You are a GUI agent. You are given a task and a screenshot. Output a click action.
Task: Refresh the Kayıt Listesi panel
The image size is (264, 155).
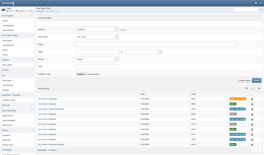[246, 88]
